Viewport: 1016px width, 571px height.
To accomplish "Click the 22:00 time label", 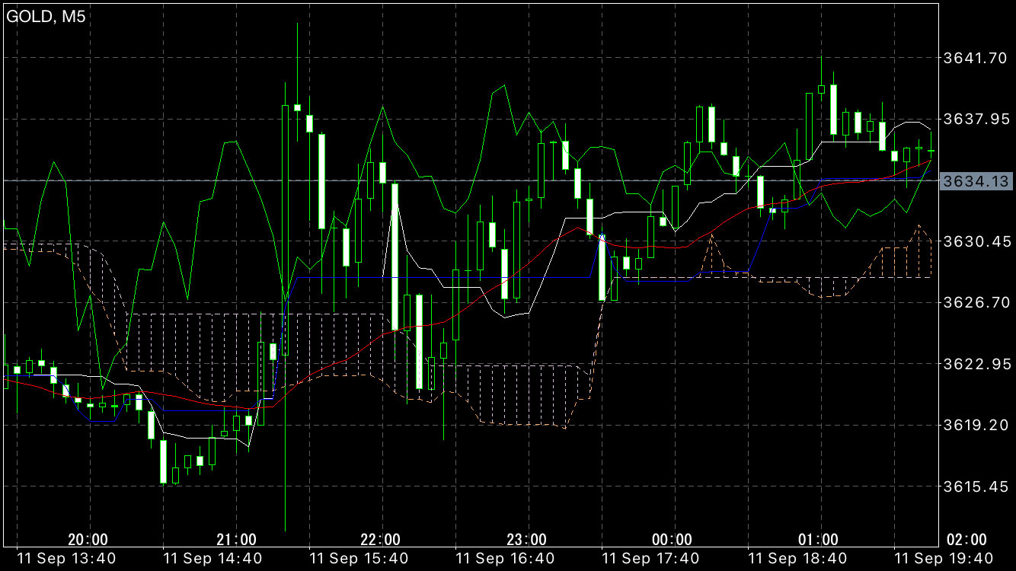I will click(381, 540).
